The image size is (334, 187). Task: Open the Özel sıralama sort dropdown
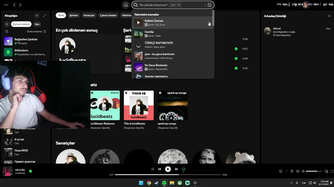click(x=37, y=31)
